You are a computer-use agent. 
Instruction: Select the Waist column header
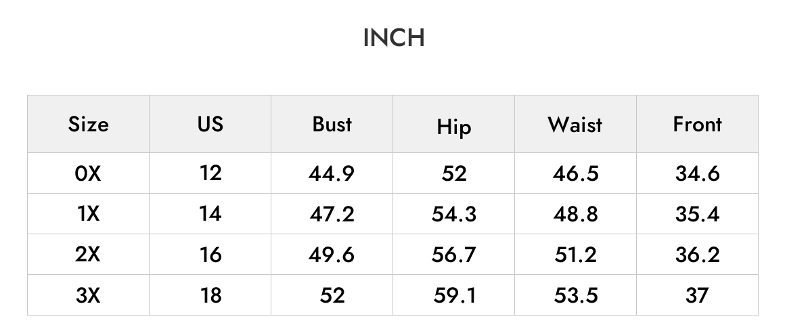tap(576, 124)
